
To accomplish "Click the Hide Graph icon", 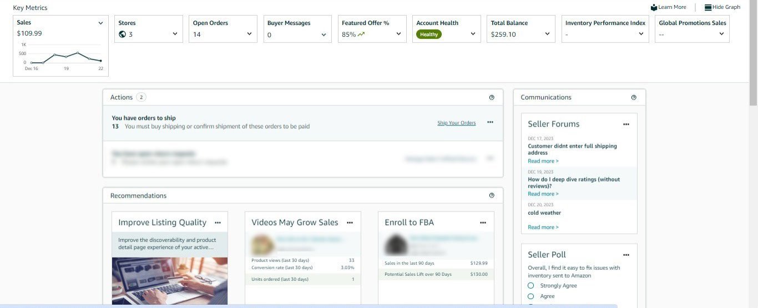I will (708, 7).
